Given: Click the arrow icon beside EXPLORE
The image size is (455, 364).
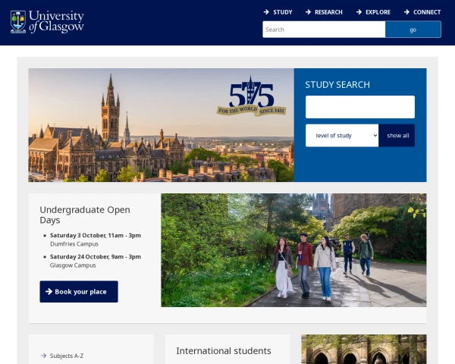Looking at the screenshot, I should click(x=359, y=12).
